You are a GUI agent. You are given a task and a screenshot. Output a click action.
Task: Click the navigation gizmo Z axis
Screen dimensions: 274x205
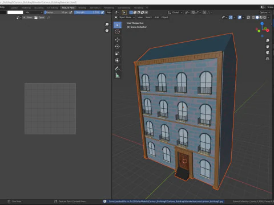(262, 23)
